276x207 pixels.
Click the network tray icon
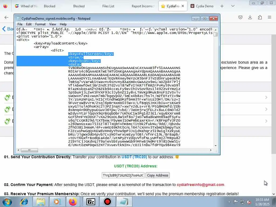tap(242, 202)
